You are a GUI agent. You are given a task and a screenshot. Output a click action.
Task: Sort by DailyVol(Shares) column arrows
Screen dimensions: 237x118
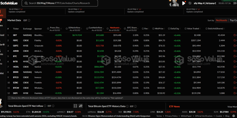coord(225,28)
